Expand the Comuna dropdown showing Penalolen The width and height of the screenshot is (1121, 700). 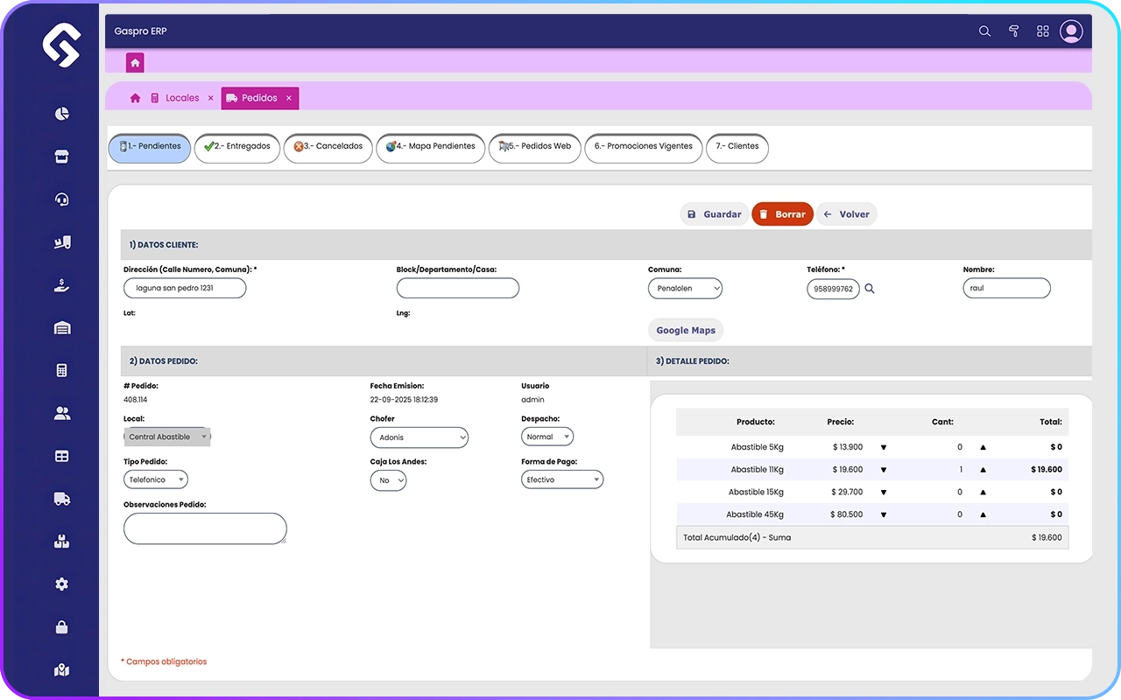coord(685,289)
